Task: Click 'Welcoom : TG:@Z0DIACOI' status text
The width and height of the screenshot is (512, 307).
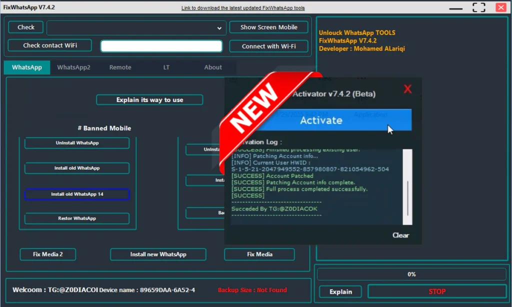Action: pyautogui.click(x=55, y=289)
